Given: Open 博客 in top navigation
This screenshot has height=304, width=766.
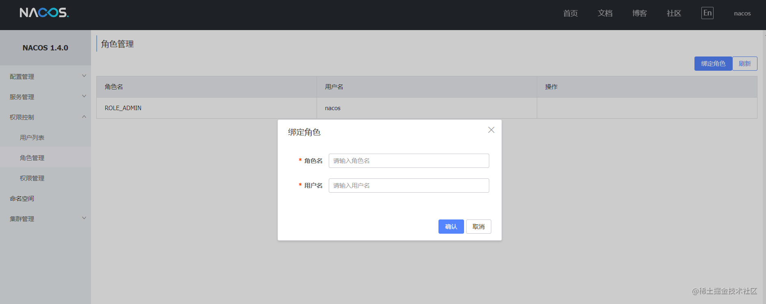Looking at the screenshot, I should [x=640, y=13].
